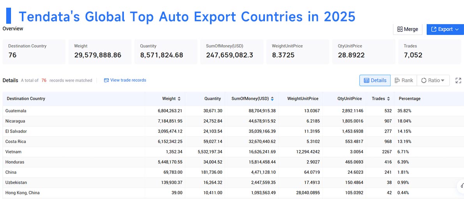Click the QtyUnitPrice overview card 28.8922
Image resolution: width=464 pixels, height=199 pixels.
tap(364, 52)
